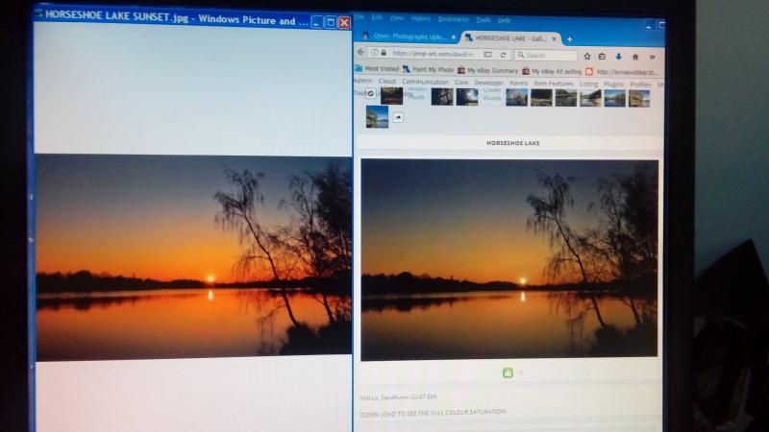Open the blue lake thumbnail on second row

coord(377,117)
